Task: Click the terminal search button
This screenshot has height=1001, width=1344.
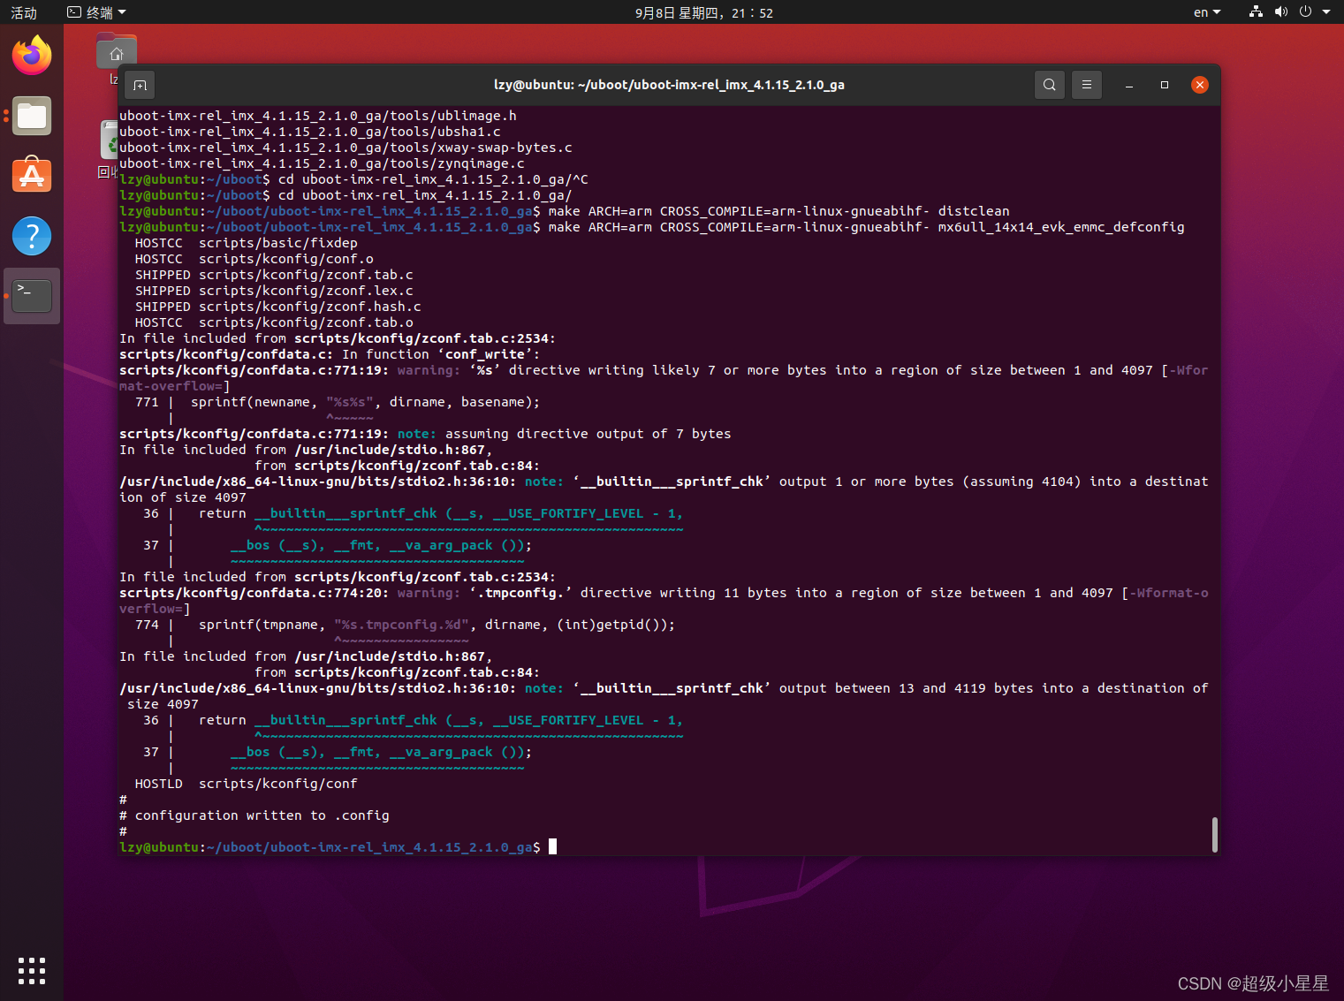Action: point(1049,85)
